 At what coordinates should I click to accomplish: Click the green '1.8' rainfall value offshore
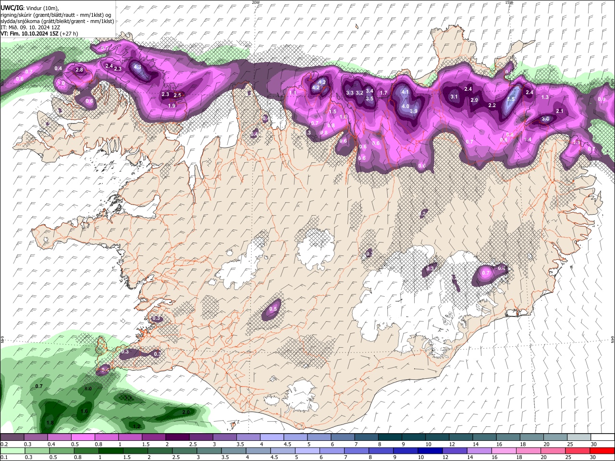[50, 423]
